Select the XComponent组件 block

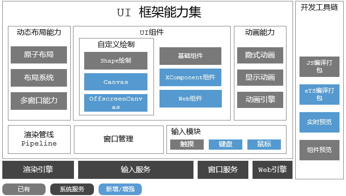click(x=190, y=77)
